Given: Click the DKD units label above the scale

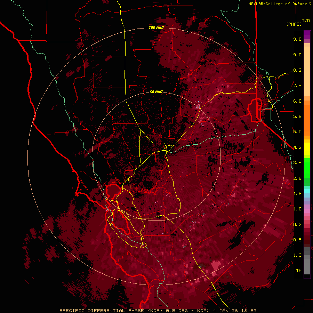Looking at the screenshot, I should click(306, 21).
